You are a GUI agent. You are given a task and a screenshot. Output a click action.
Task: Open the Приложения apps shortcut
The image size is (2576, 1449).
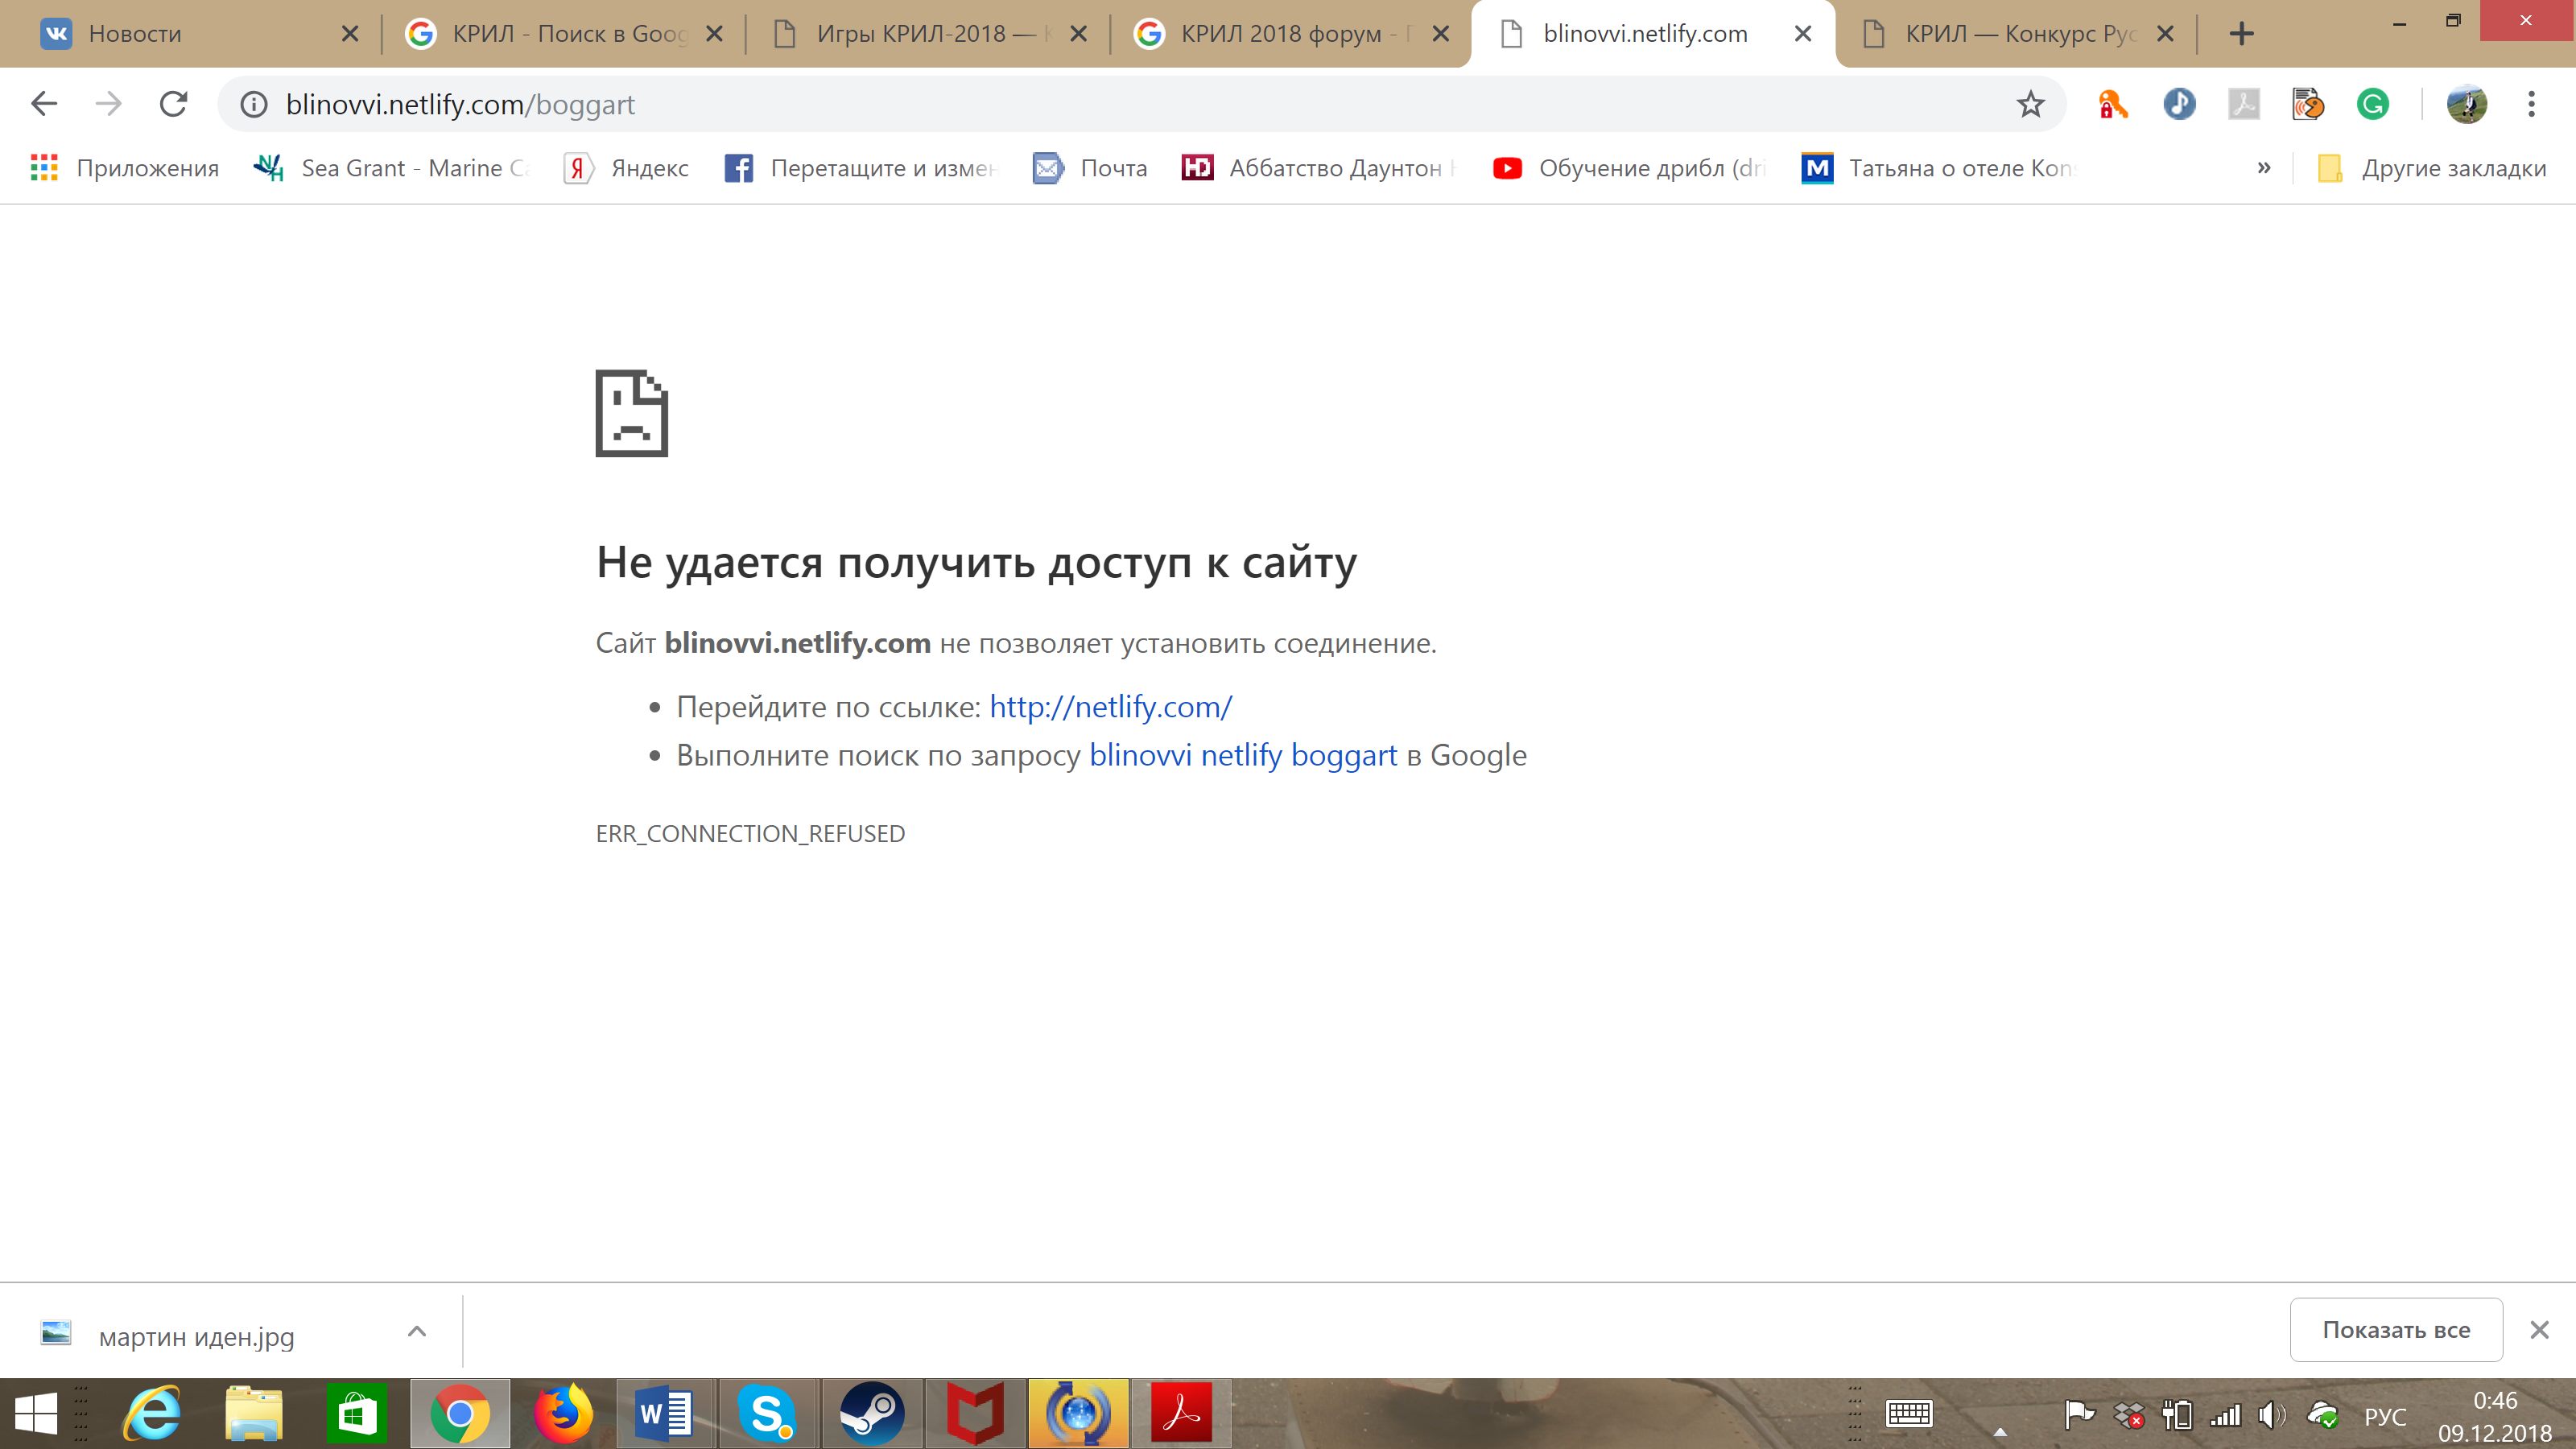pyautogui.click(x=125, y=168)
